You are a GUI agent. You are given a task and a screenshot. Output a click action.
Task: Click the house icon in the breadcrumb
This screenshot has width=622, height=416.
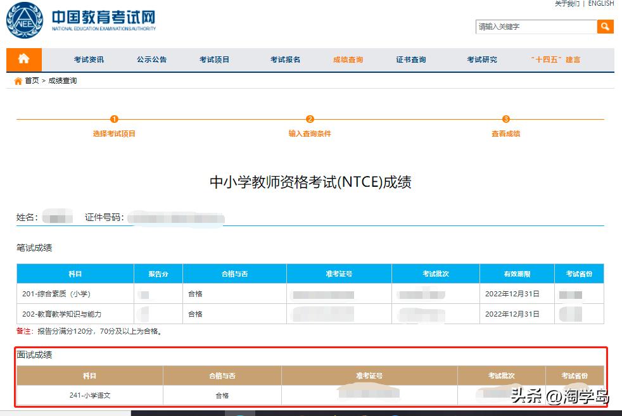click(18, 80)
